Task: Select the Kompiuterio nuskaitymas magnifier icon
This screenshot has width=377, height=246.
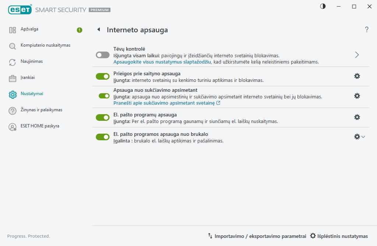Action: 13,46
